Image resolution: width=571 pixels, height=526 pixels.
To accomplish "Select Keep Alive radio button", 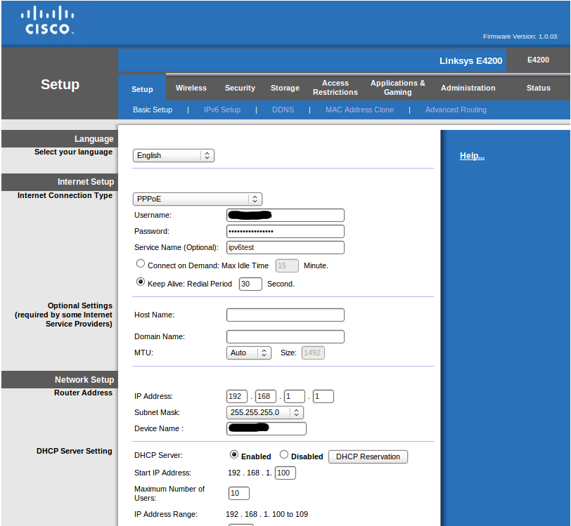I will pyautogui.click(x=141, y=282).
